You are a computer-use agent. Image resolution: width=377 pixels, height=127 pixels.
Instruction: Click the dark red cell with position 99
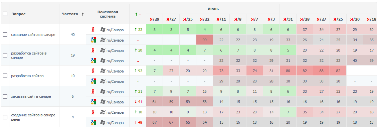204,40
